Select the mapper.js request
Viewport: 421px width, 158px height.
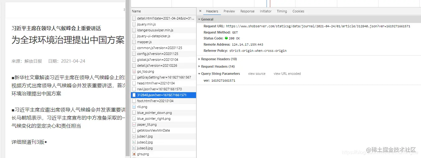click(163, 42)
